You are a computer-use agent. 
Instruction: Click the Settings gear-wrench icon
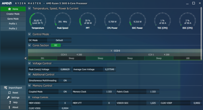tap(8, 98)
